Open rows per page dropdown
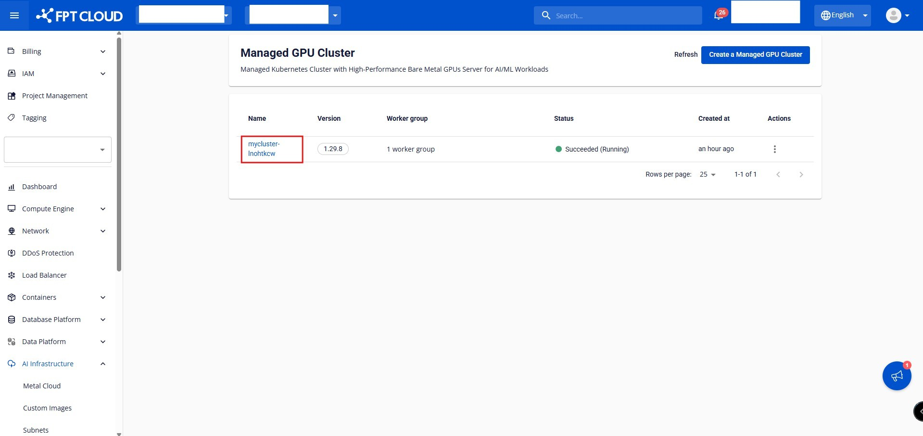The width and height of the screenshot is (923, 436). coord(708,175)
